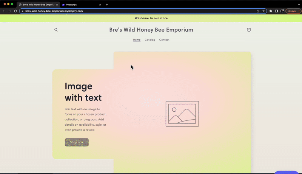Click the macOS yellow minimize dot
The image size is (302, 174).
8,4
